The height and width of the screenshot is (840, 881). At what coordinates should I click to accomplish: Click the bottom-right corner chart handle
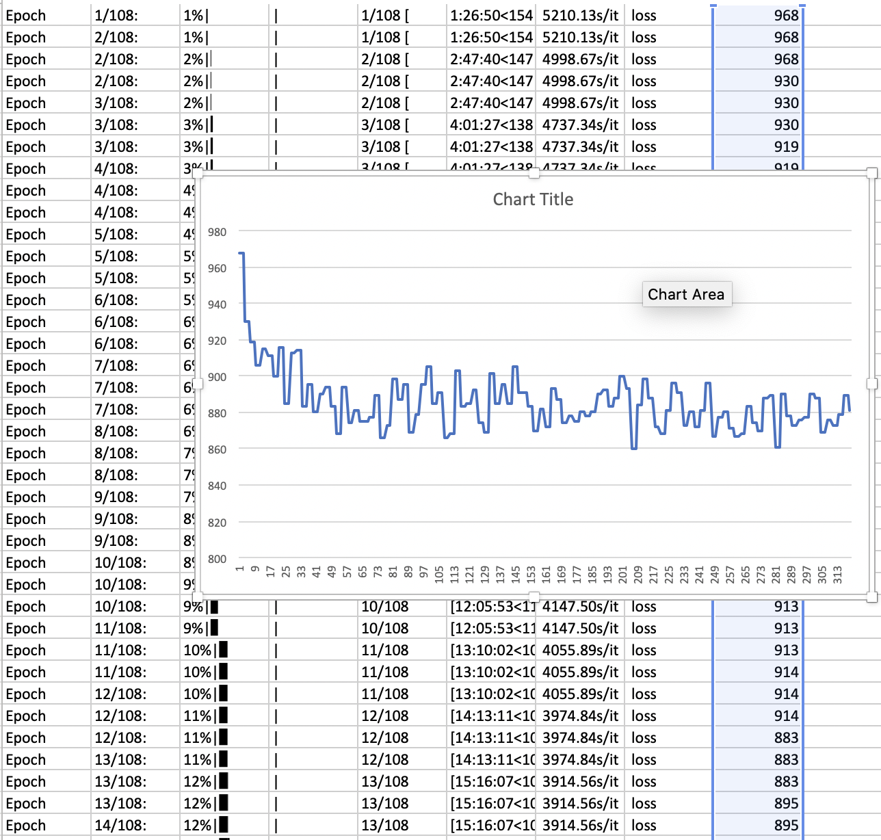coord(871,597)
